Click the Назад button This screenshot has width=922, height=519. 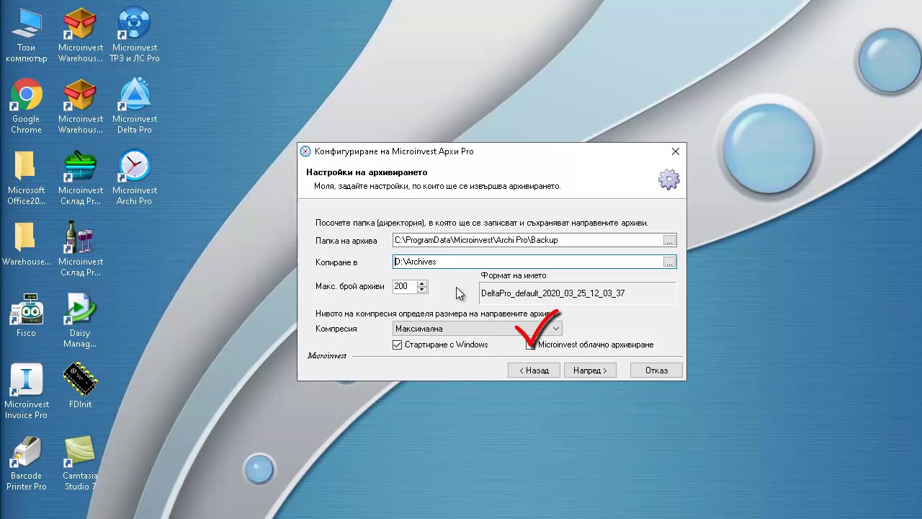(x=534, y=371)
